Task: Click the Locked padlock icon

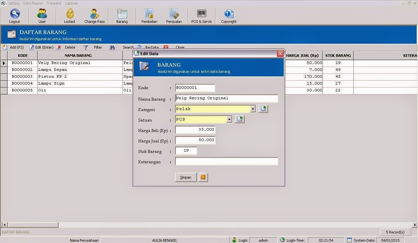Action: tap(70, 14)
